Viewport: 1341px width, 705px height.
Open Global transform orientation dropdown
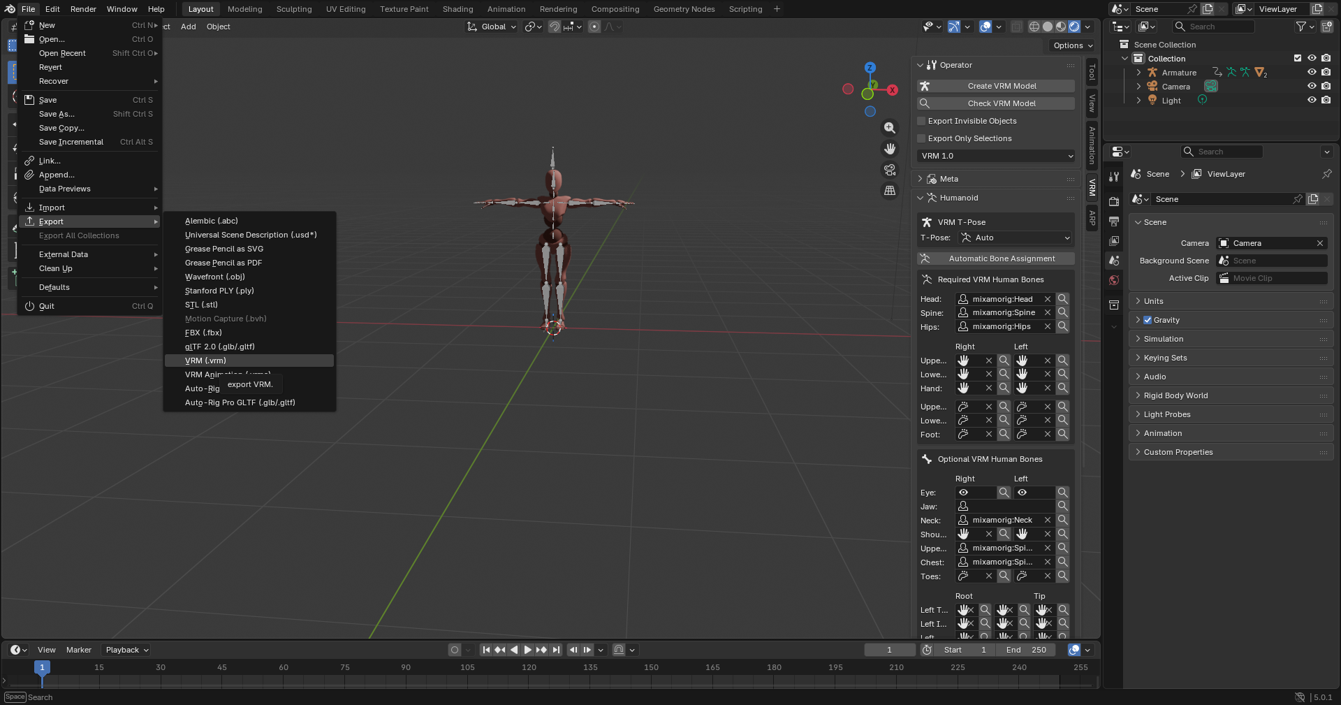pos(492,27)
